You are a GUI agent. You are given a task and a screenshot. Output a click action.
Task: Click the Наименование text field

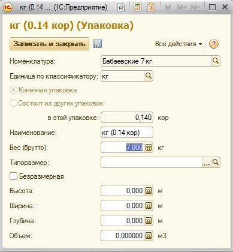pyautogui.click(x=127, y=133)
